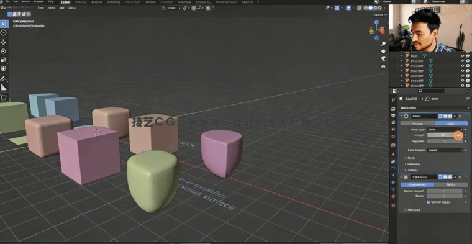Select the Measure tool

[x=4, y=88]
